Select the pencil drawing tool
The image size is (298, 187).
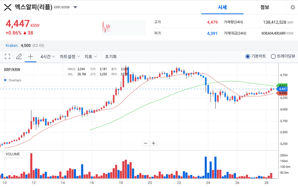pos(19,56)
